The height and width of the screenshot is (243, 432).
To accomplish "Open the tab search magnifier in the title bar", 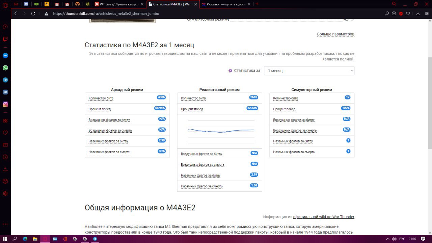I will coord(394,4).
